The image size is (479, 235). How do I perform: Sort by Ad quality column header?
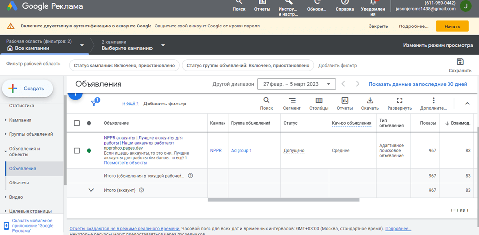tap(352, 123)
